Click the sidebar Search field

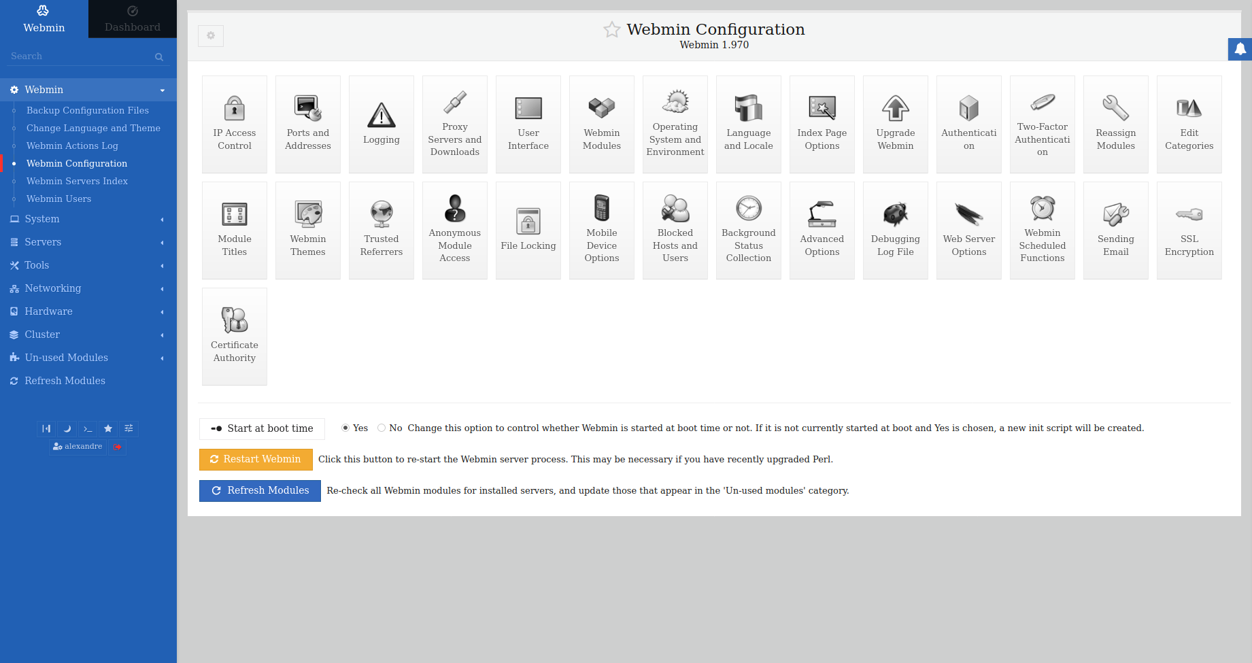pos(80,56)
